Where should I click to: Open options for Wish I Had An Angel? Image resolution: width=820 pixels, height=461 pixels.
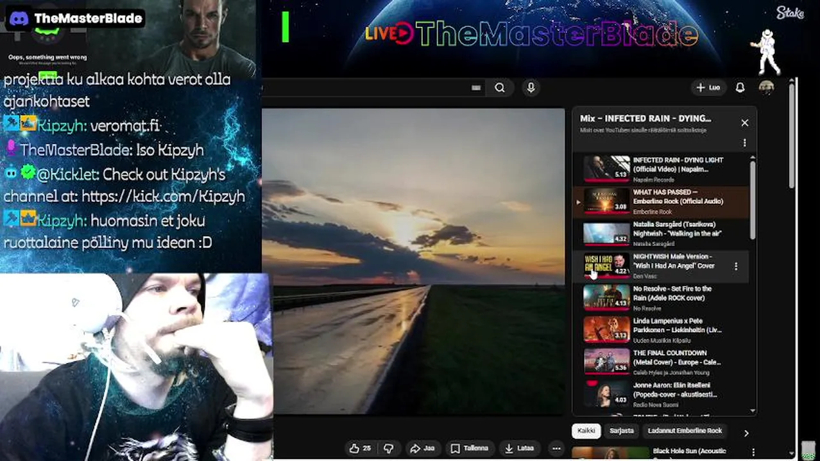[736, 266]
